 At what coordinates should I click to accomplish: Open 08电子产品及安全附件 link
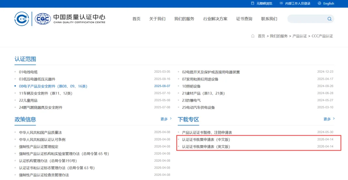tap(53, 86)
